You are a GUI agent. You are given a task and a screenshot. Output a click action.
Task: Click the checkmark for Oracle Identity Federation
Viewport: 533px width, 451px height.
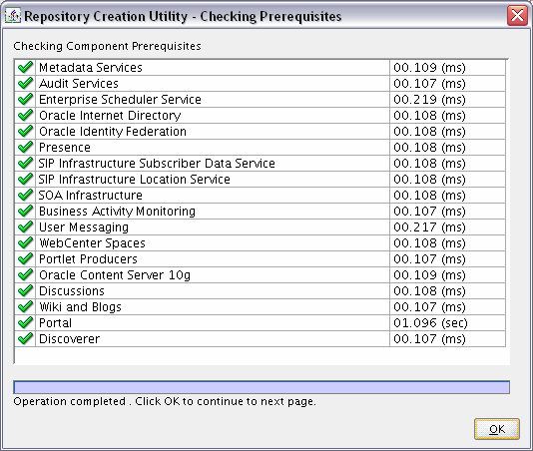[x=26, y=131]
